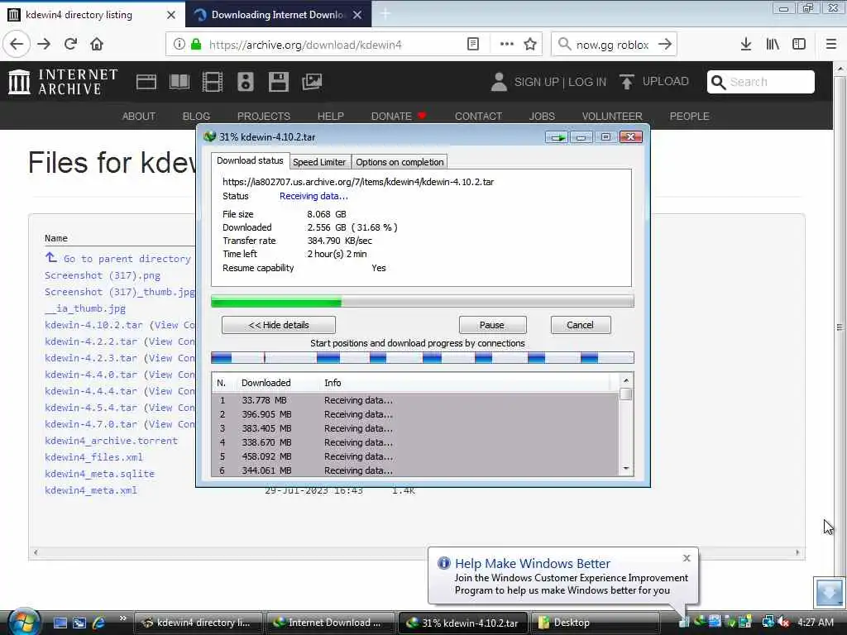
Task: Close the Help Make Windows Better balloon
Action: [687, 558]
